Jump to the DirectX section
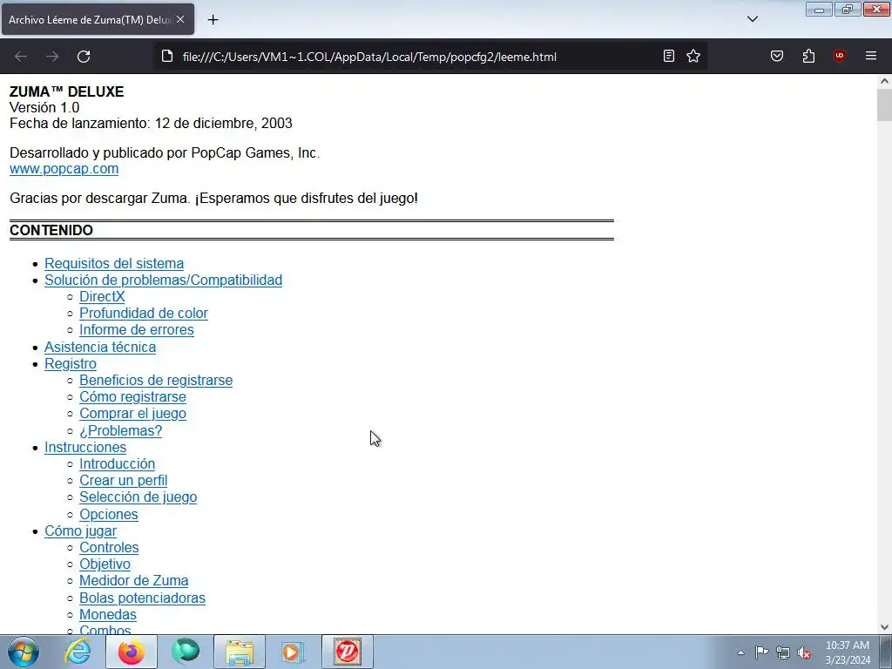Screen dimensions: 892x669 (102, 296)
